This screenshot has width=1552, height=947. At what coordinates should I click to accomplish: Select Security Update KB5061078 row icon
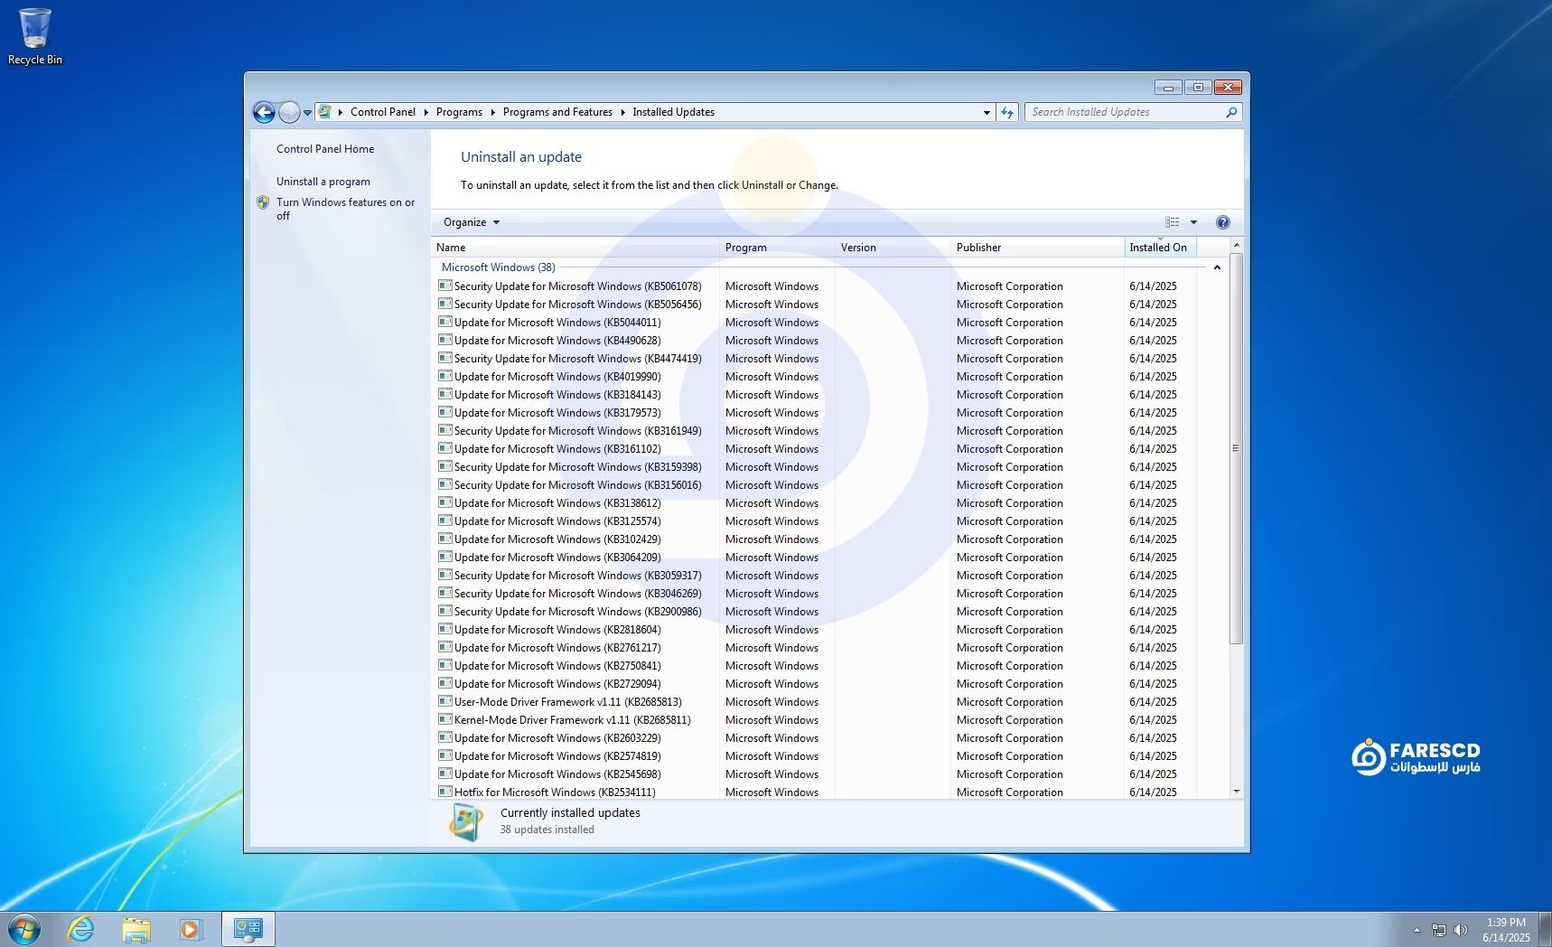444,286
